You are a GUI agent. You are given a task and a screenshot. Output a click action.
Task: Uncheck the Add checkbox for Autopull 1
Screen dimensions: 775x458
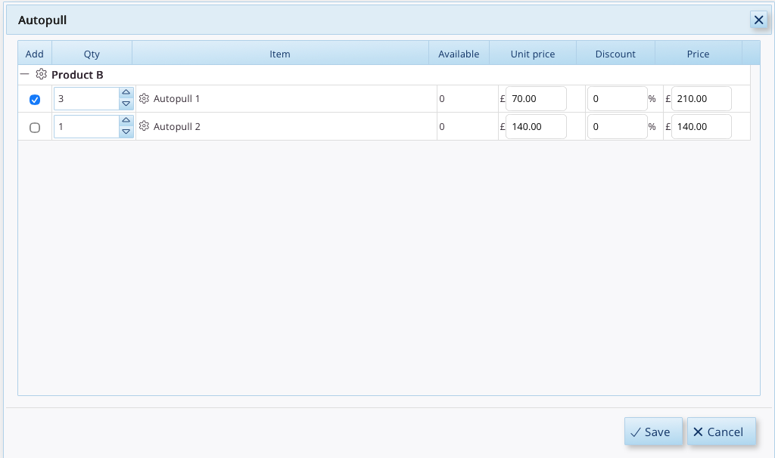coord(35,100)
